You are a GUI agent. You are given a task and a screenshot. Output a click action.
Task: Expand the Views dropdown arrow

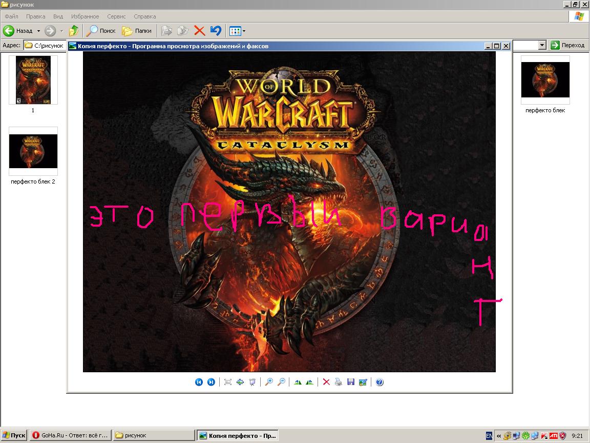tap(244, 31)
